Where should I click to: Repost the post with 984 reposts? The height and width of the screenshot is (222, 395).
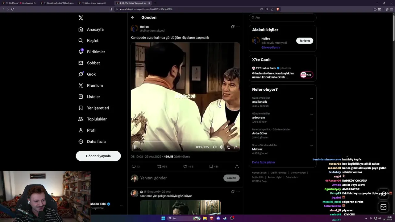pos(162,166)
